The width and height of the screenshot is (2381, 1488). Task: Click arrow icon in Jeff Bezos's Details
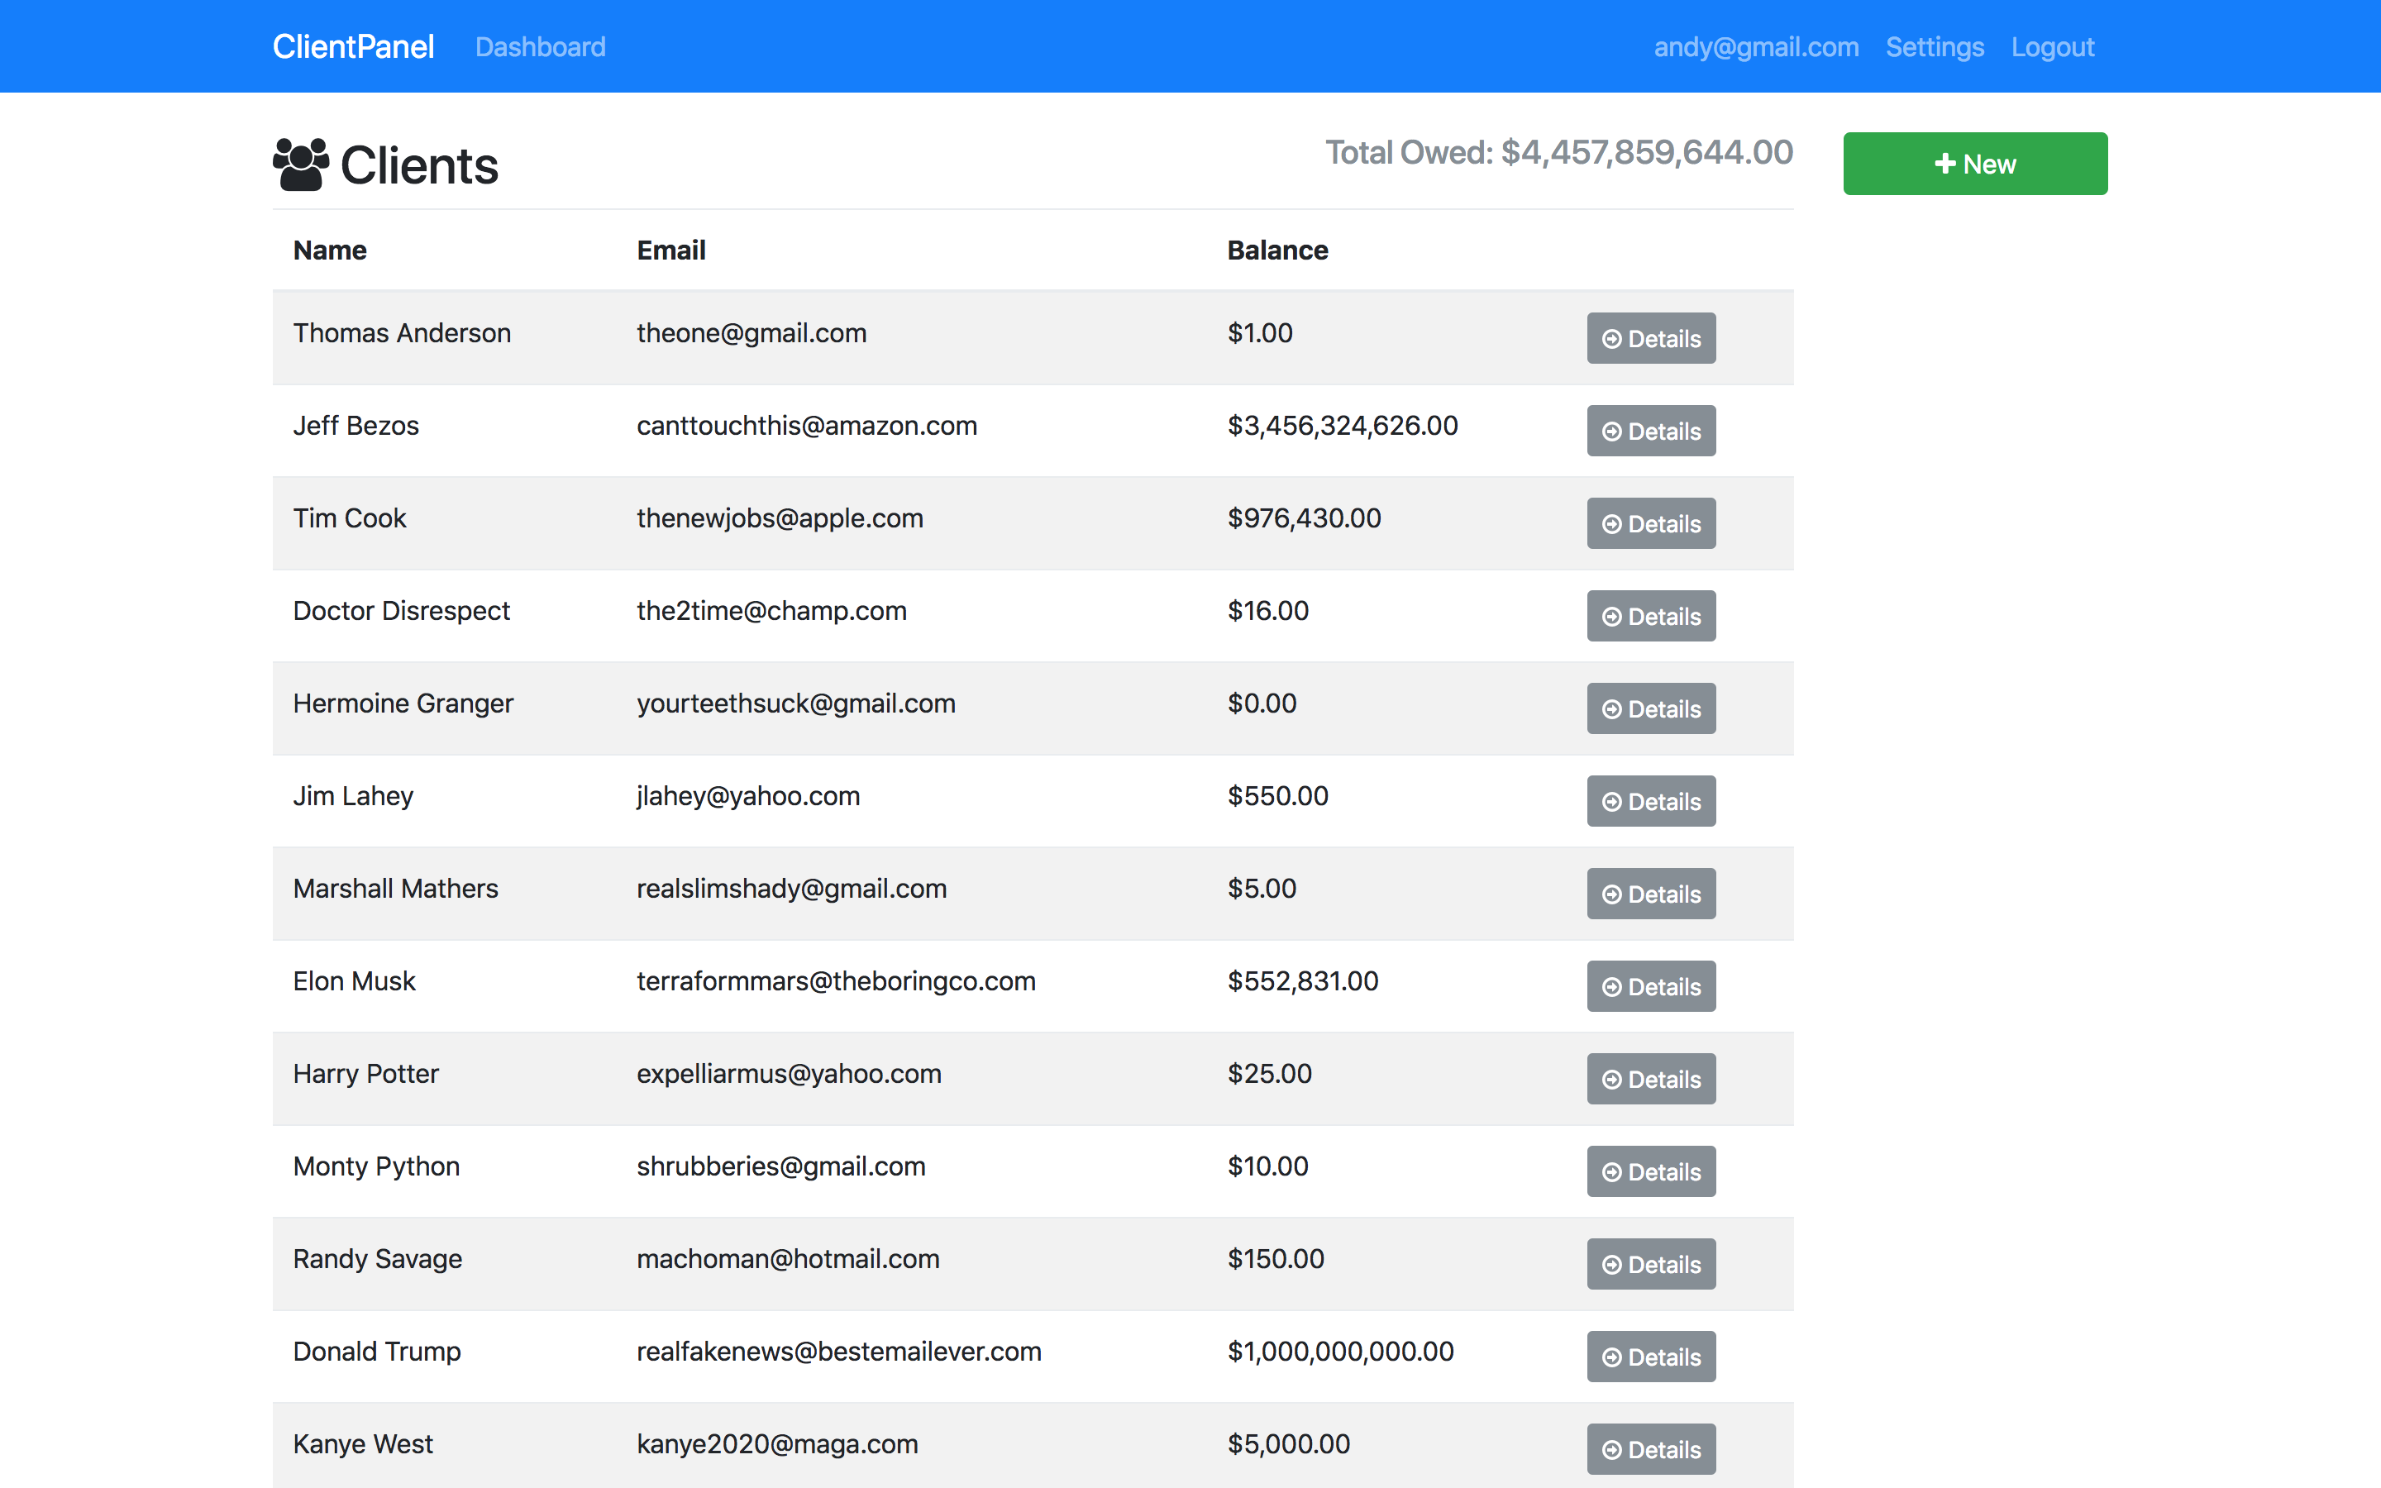pos(1611,432)
